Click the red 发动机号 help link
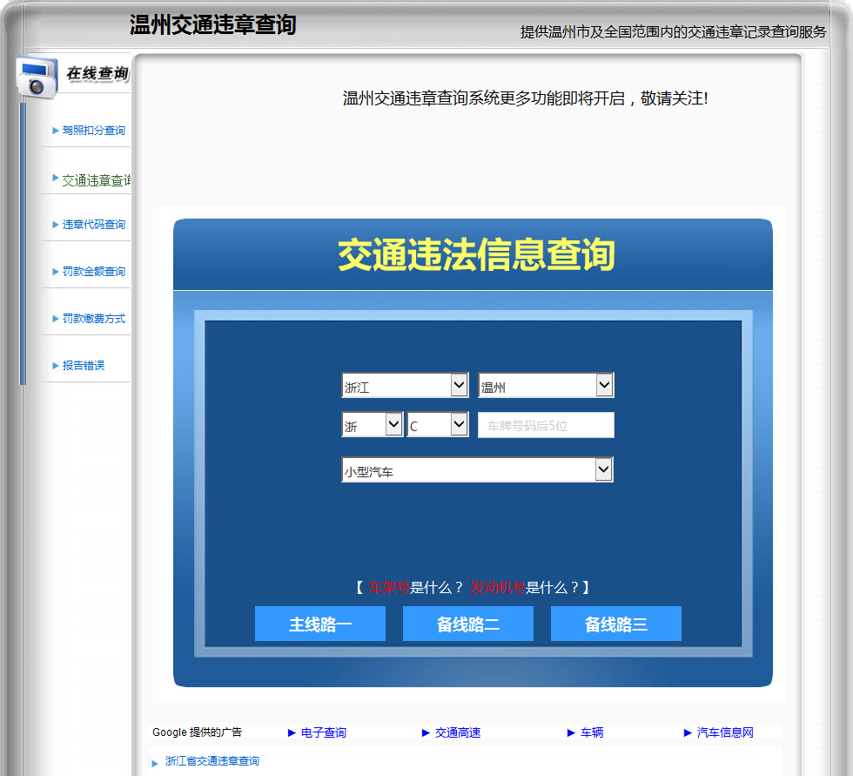The width and height of the screenshot is (853, 776). [497, 588]
